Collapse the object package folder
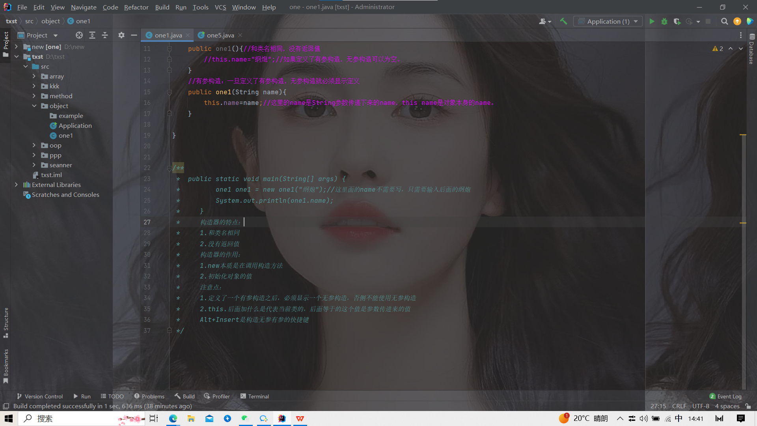Viewport: 757px width, 426px height. 34,106
